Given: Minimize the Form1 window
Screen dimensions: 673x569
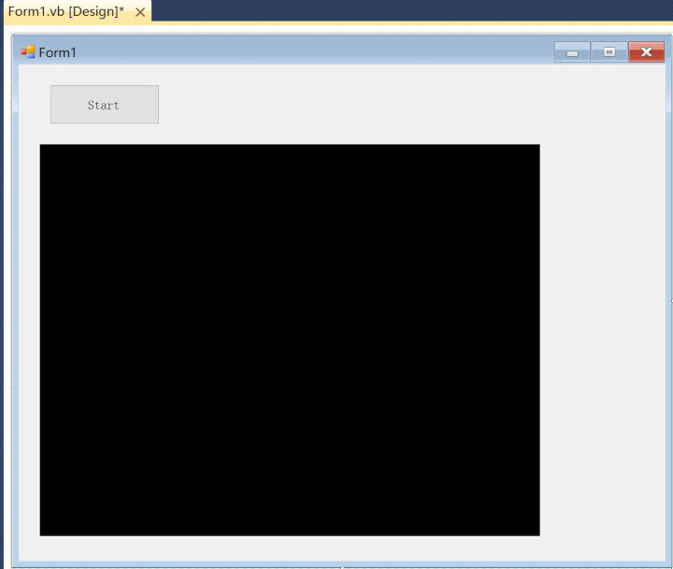Looking at the screenshot, I should click(x=572, y=52).
